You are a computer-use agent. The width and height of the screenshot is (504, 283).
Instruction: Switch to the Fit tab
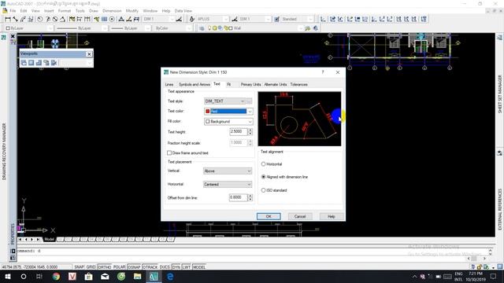(229, 84)
